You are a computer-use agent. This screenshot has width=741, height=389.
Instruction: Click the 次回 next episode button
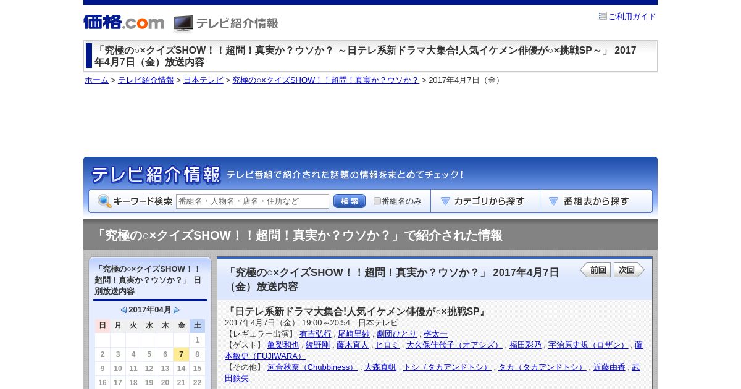coord(629,270)
